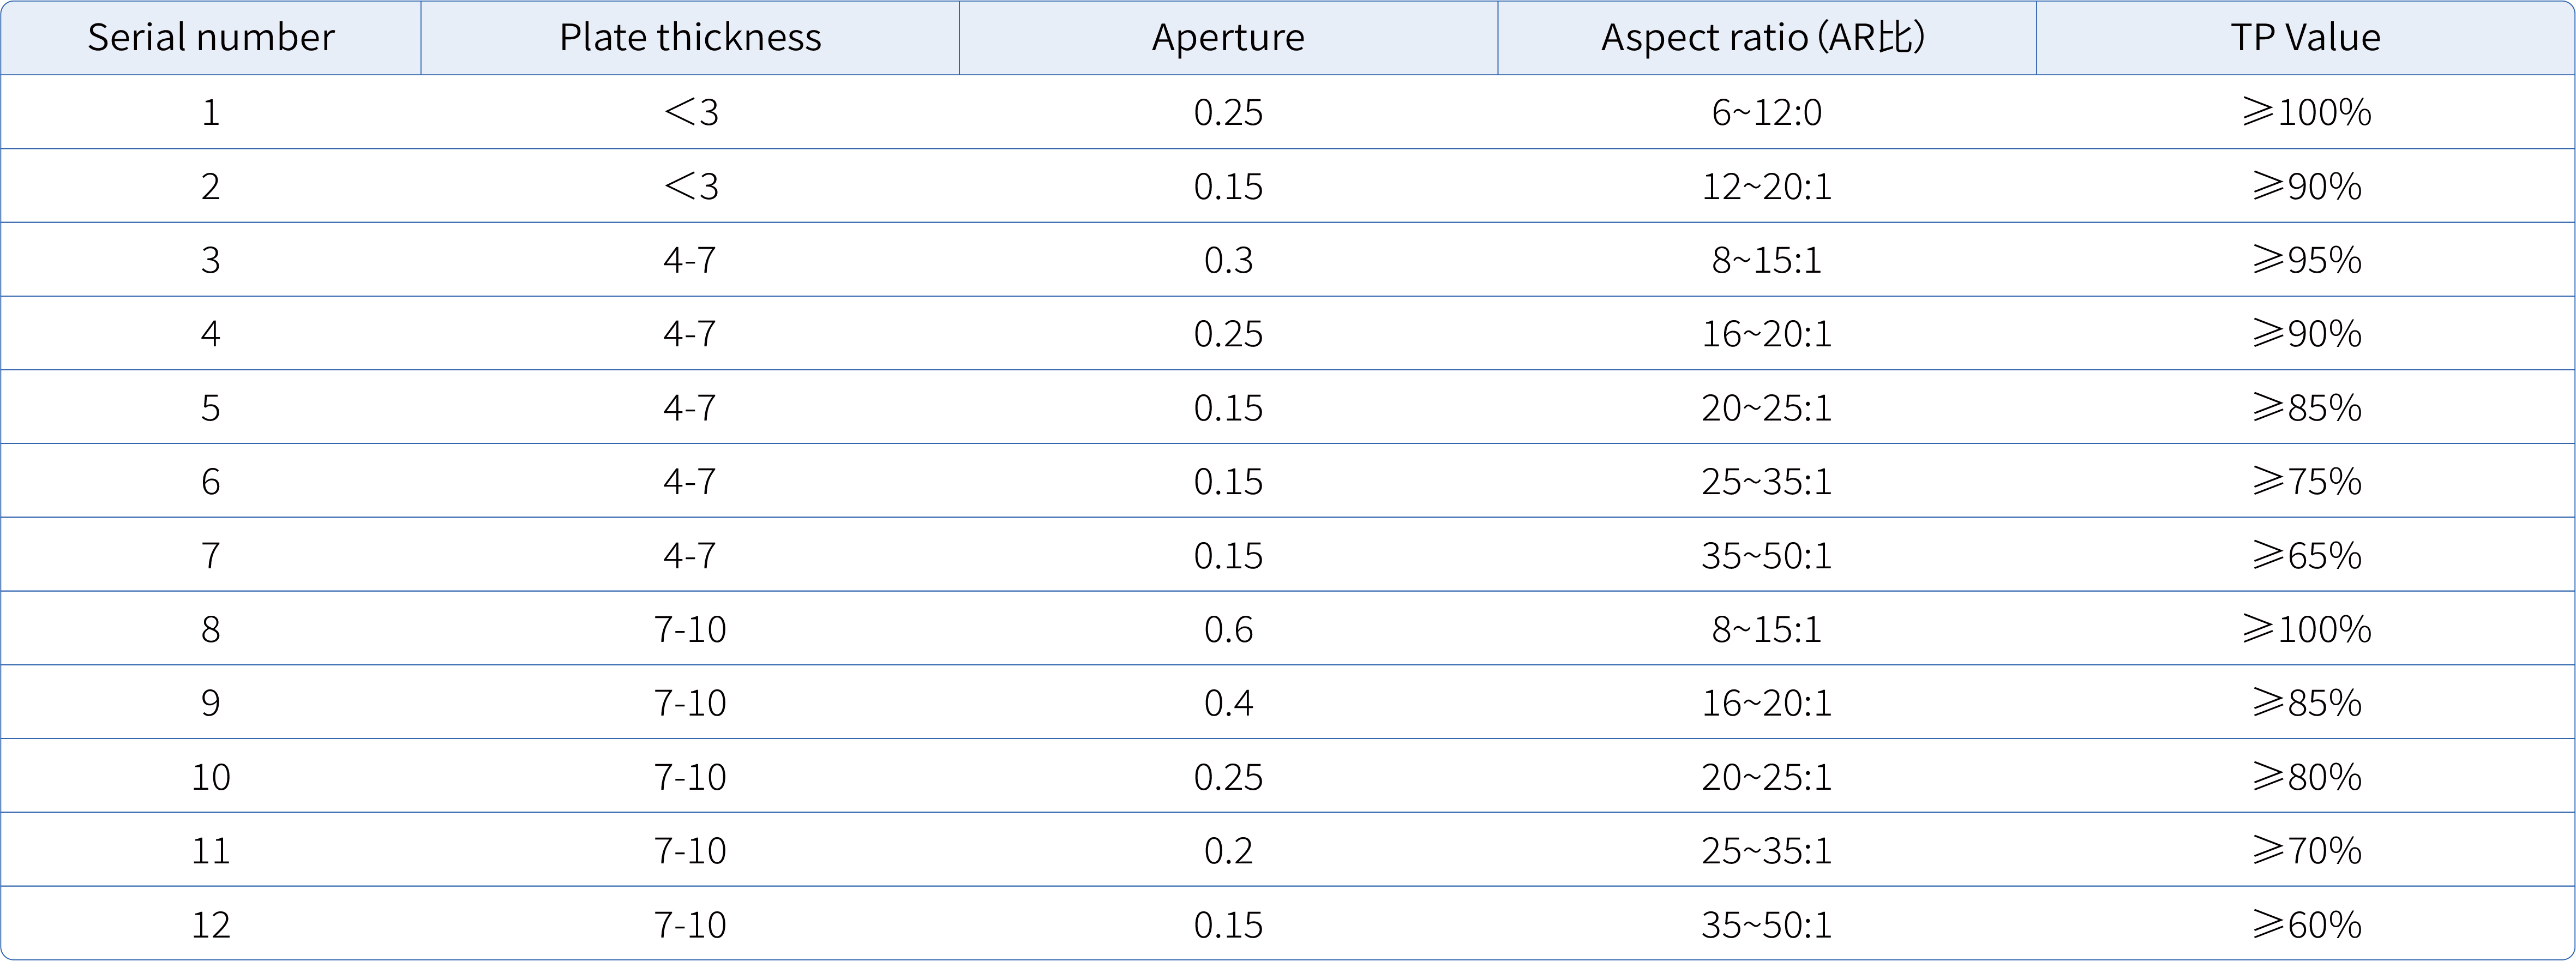The width and height of the screenshot is (2576, 961).
Task: Click the TP value cell ≥70%
Action: [2305, 851]
